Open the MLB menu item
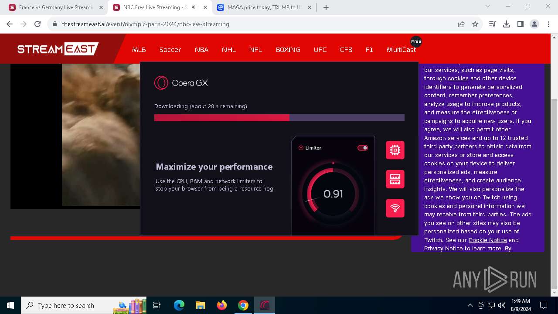This screenshot has width=558, height=314. click(x=139, y=50)
